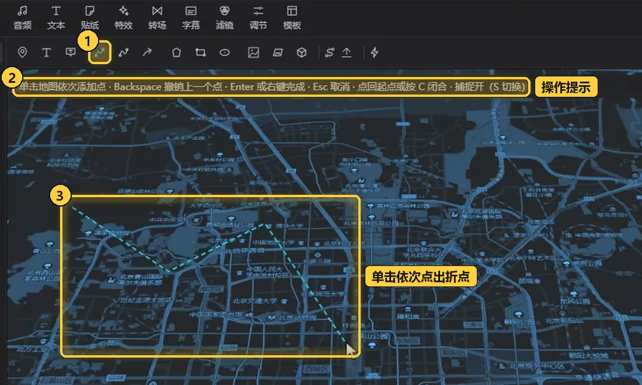Open the 调节 (Adjust) tab

pyautogui.click(x=258, y=18)
